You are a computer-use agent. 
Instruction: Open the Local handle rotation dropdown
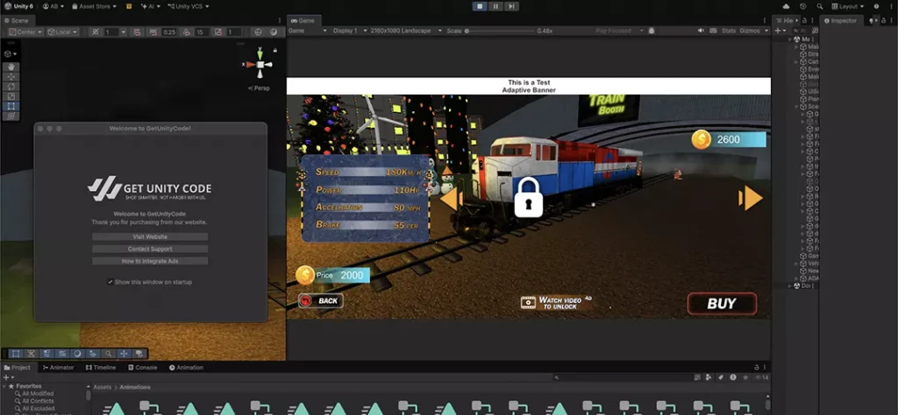pos(62,32)
